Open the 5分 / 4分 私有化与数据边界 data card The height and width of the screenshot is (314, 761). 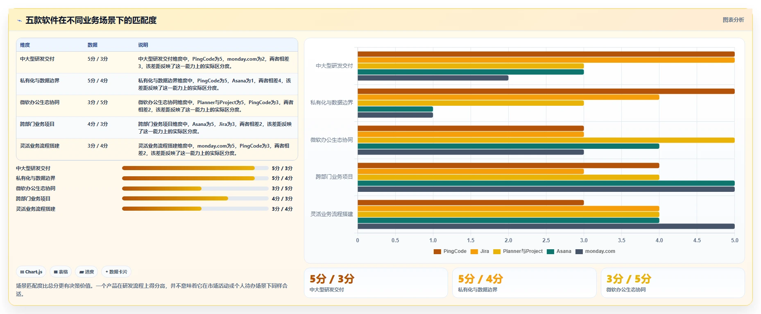(524, 283)
